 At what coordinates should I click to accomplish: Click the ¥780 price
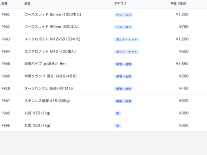pyautogui.click(x=184, y=27)
